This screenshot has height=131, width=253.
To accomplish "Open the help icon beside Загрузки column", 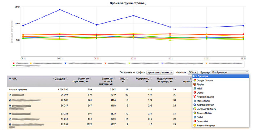I will [67, 78].
